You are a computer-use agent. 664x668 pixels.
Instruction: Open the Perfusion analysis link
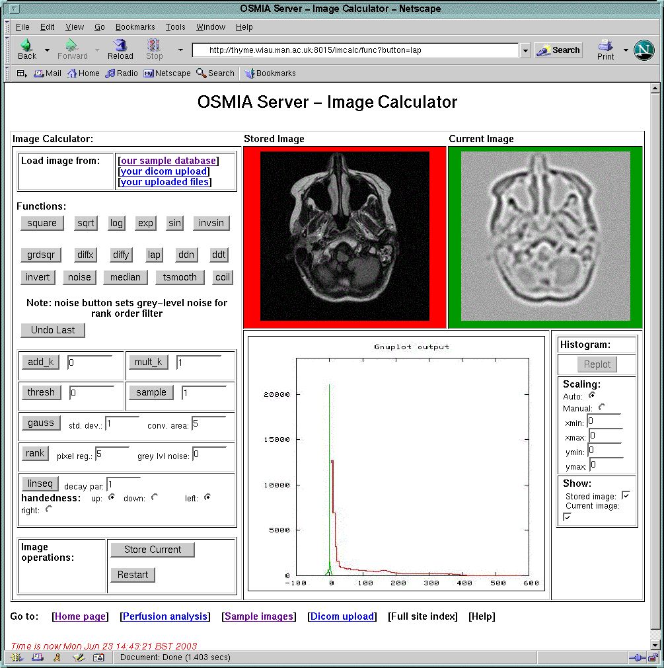(165, 616)
